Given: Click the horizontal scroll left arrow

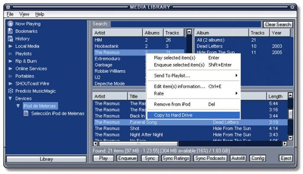Looking at the screenshot, I should pyautogui.click(x=96, y=144).
